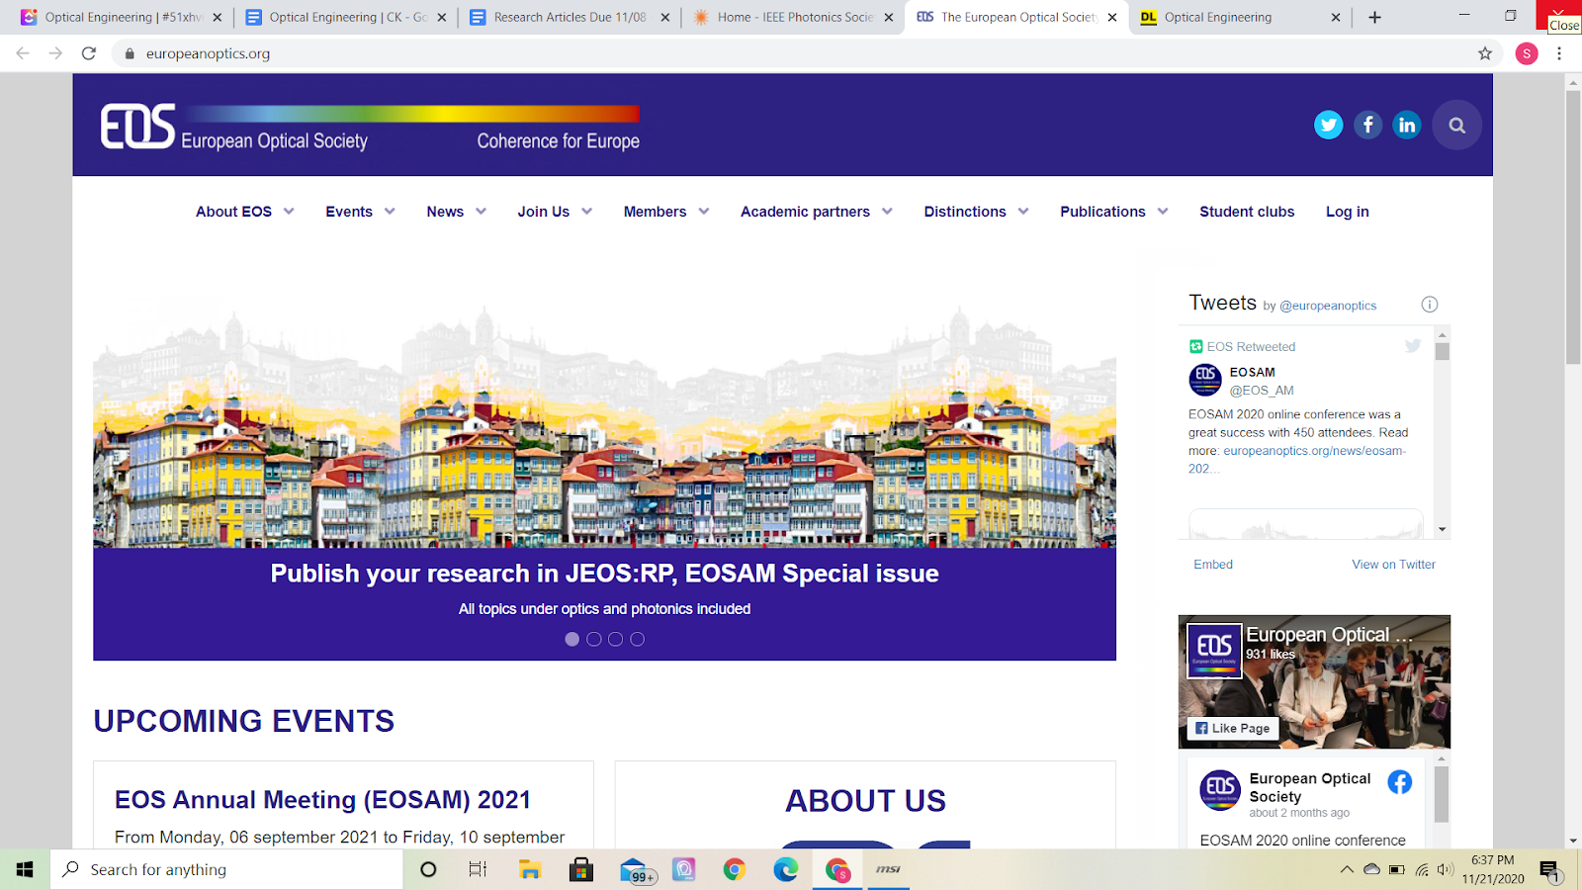Open the EOS Twitter page icon
This screenshot has height=890, width=1582.
coord(1328,125)
